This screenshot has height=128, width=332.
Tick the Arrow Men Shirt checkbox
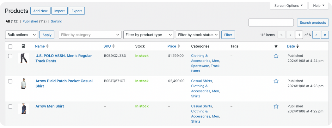point(10,107)
